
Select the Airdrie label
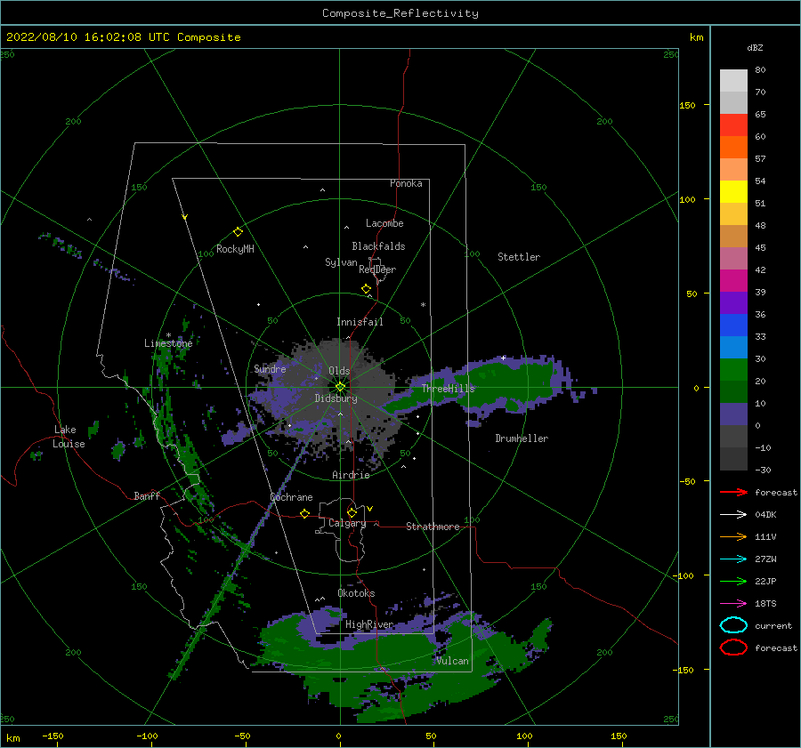coord(351,475)
